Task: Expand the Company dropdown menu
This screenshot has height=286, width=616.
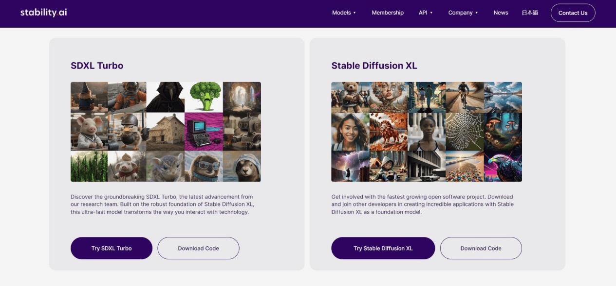Action: pos(463,13)
